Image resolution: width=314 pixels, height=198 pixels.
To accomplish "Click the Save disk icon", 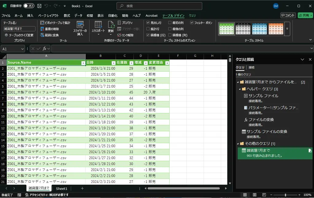I will coord(40,6).
